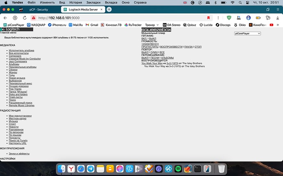Screen dimensions: 283x176
Task: Switch to the pCP - Security tab
Action: (x=39, y=9)
